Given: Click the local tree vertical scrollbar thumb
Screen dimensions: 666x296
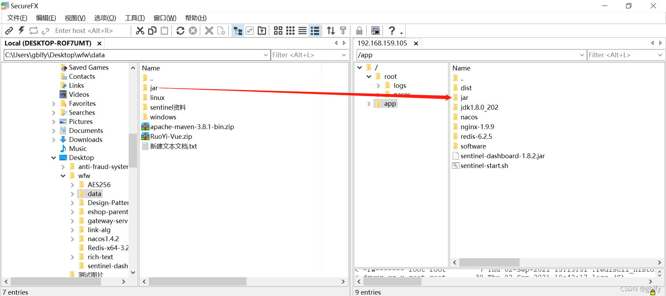Looking at the screenshot, I should pyautogui.click(x=133, y=150).
